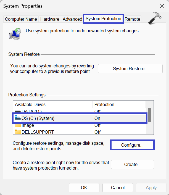The image size is (169, 195).
Task: Click the system protection computer icon
Action: [x=15, y=32]
